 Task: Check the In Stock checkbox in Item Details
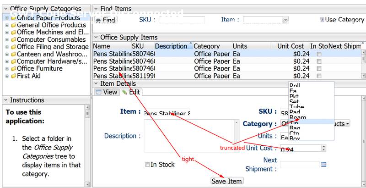pos(147,165)
